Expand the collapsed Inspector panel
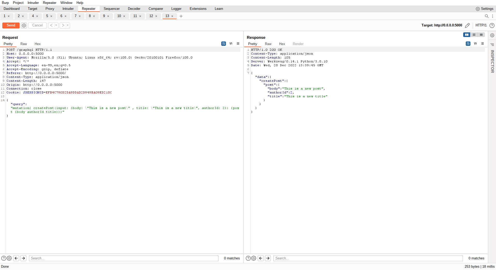This screenshot has height=270, width=496. [492, 61]
